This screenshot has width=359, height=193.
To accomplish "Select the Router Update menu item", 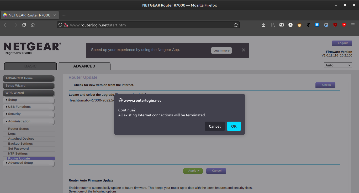I will pos(31,158).
